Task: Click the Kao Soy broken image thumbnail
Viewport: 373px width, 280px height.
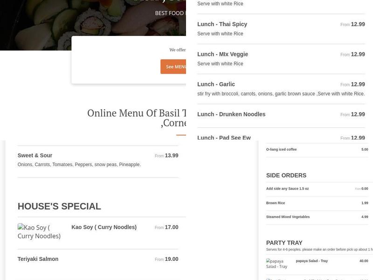Action: (39, 232)
